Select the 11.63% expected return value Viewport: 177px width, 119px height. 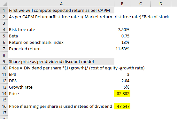(x=122, y=49)
